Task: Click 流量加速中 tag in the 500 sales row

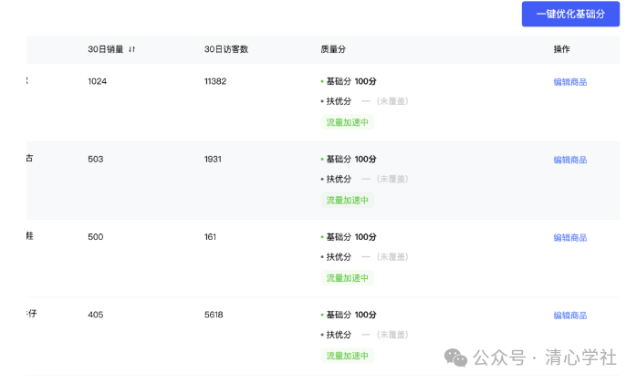Action: [x=348, y=278]
